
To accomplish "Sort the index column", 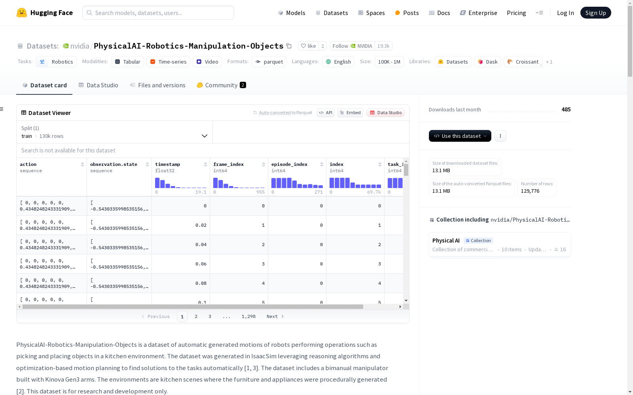I will click(x=380, y=164).
